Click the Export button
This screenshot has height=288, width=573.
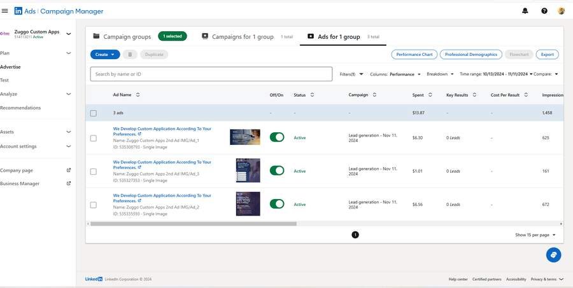[547, 55]
